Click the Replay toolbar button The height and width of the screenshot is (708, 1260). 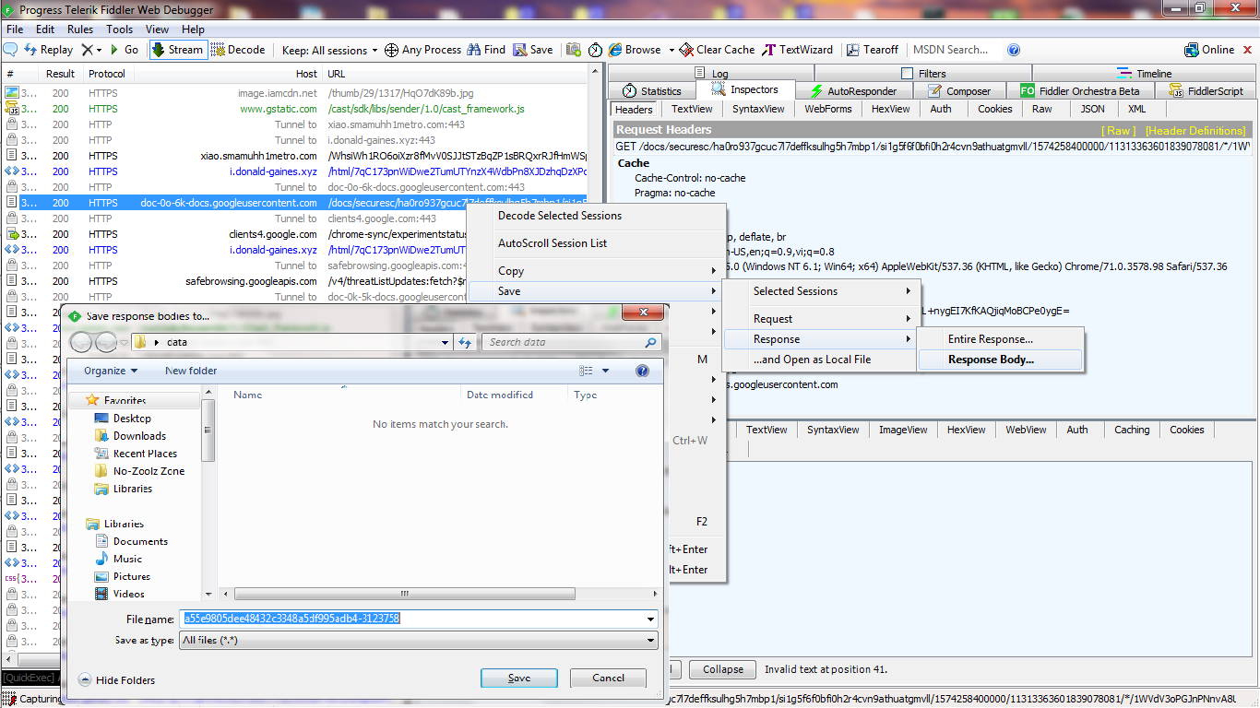tap(48, 50)
